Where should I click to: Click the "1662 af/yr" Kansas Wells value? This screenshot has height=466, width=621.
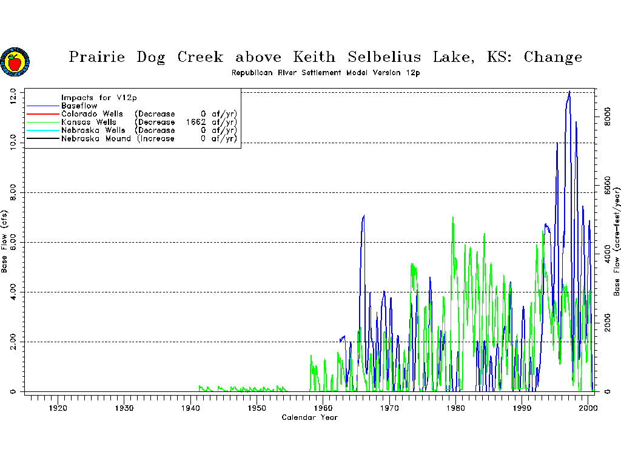coord(211,123)
